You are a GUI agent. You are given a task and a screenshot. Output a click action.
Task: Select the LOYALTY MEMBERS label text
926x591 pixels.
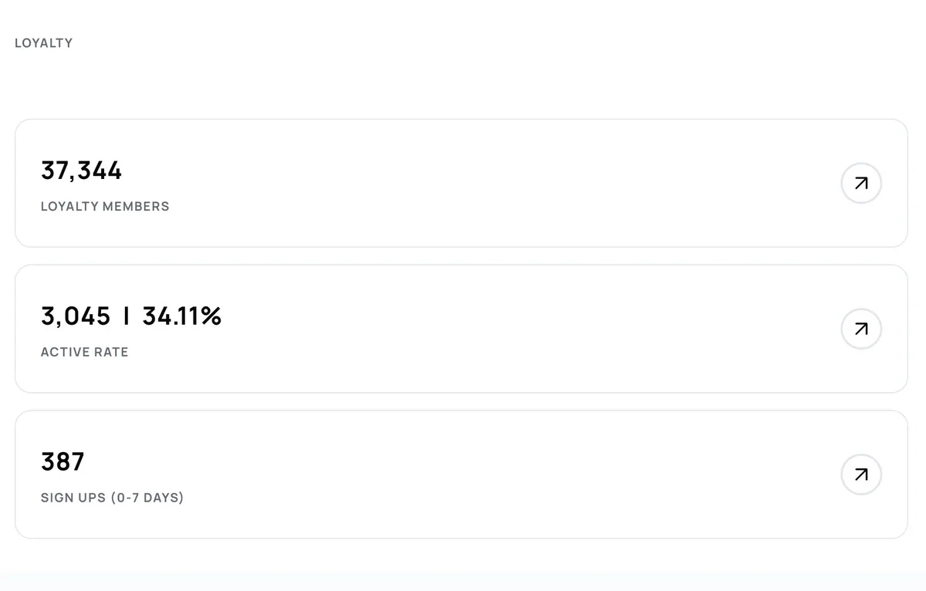tap(105, 206)
